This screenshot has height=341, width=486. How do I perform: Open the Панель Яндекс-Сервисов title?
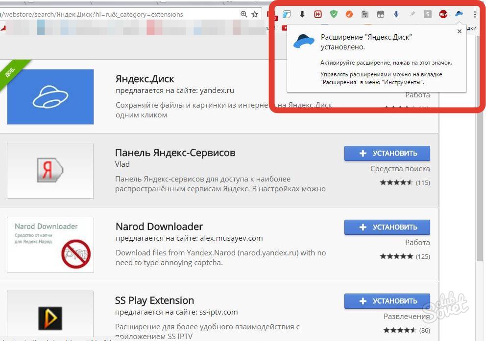175,153
